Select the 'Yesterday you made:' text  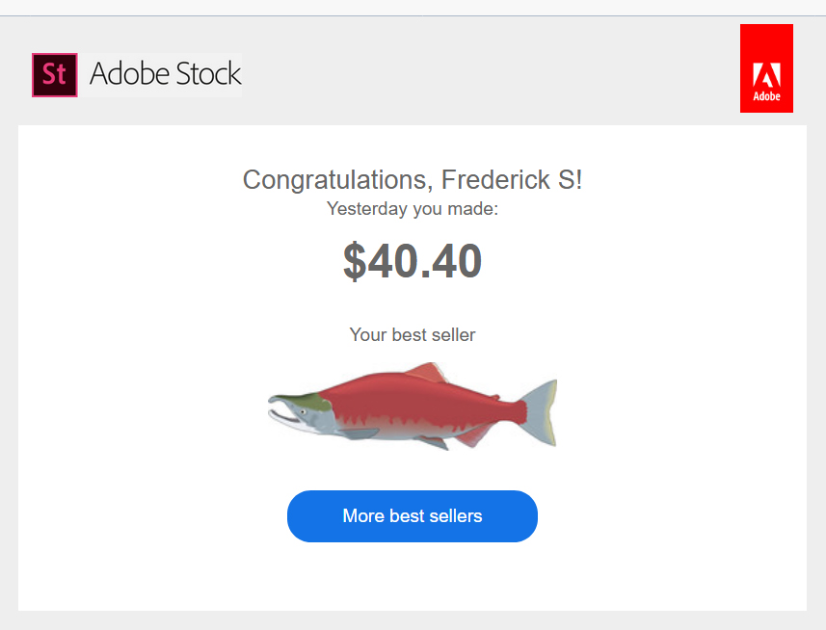pos(413,209)
